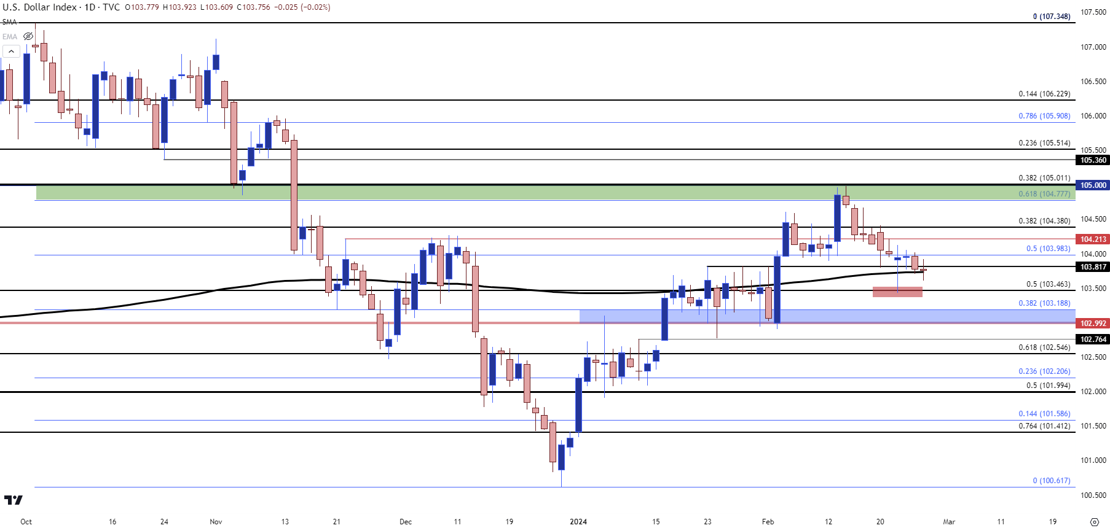
Task: Click the Mar label on time axis
Action: point(949,522)
